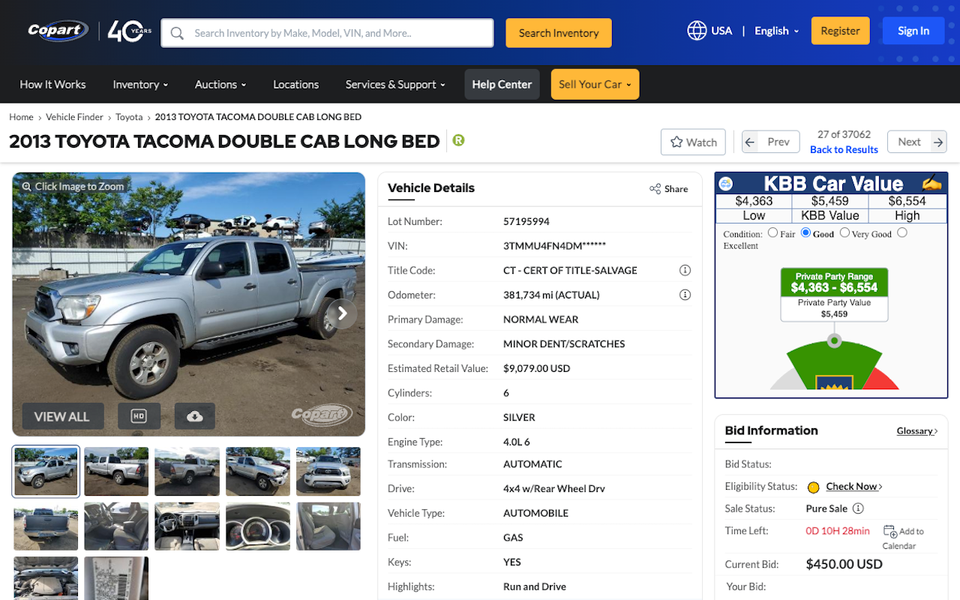
Task: Click the search magnifier icon
Action: click(178, 33)
